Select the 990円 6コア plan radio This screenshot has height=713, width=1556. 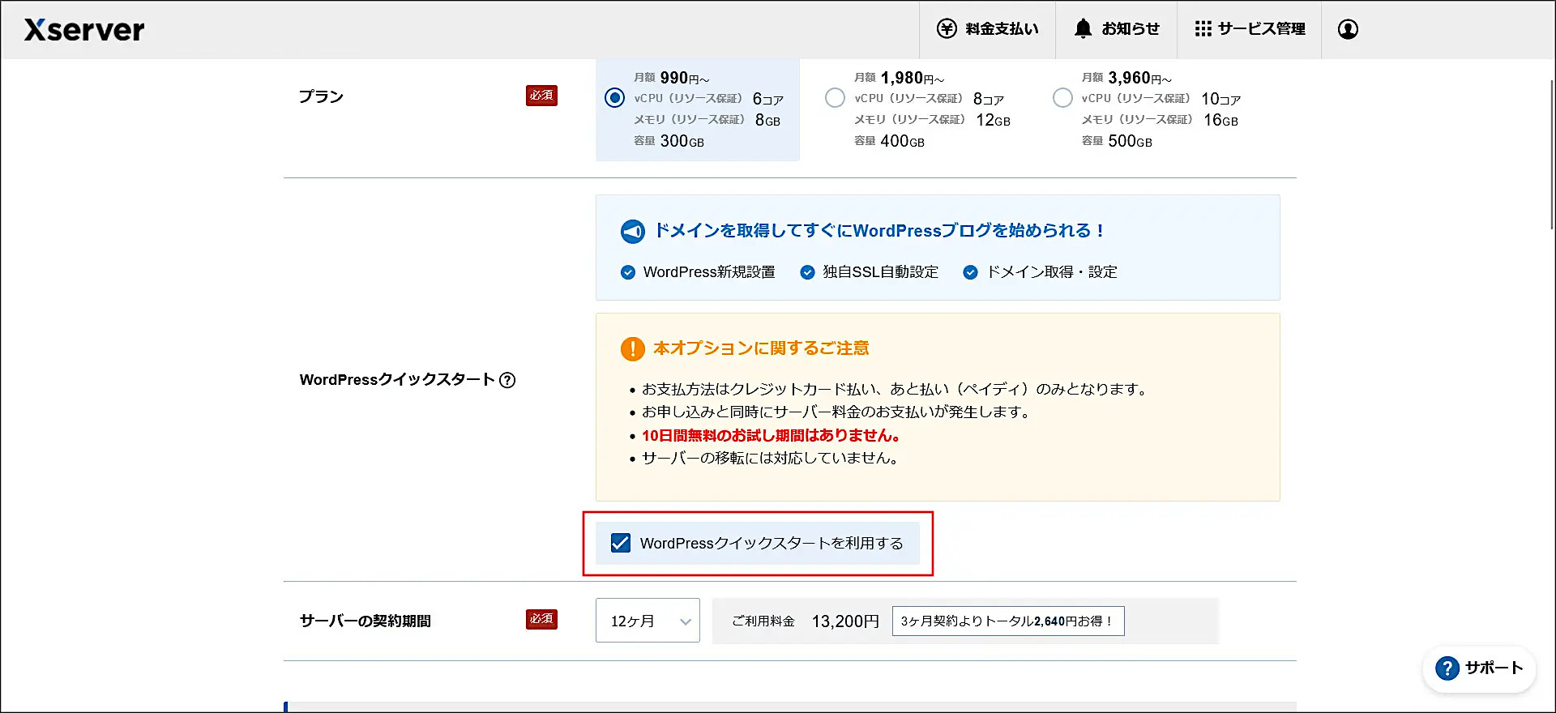coord(614,98)
